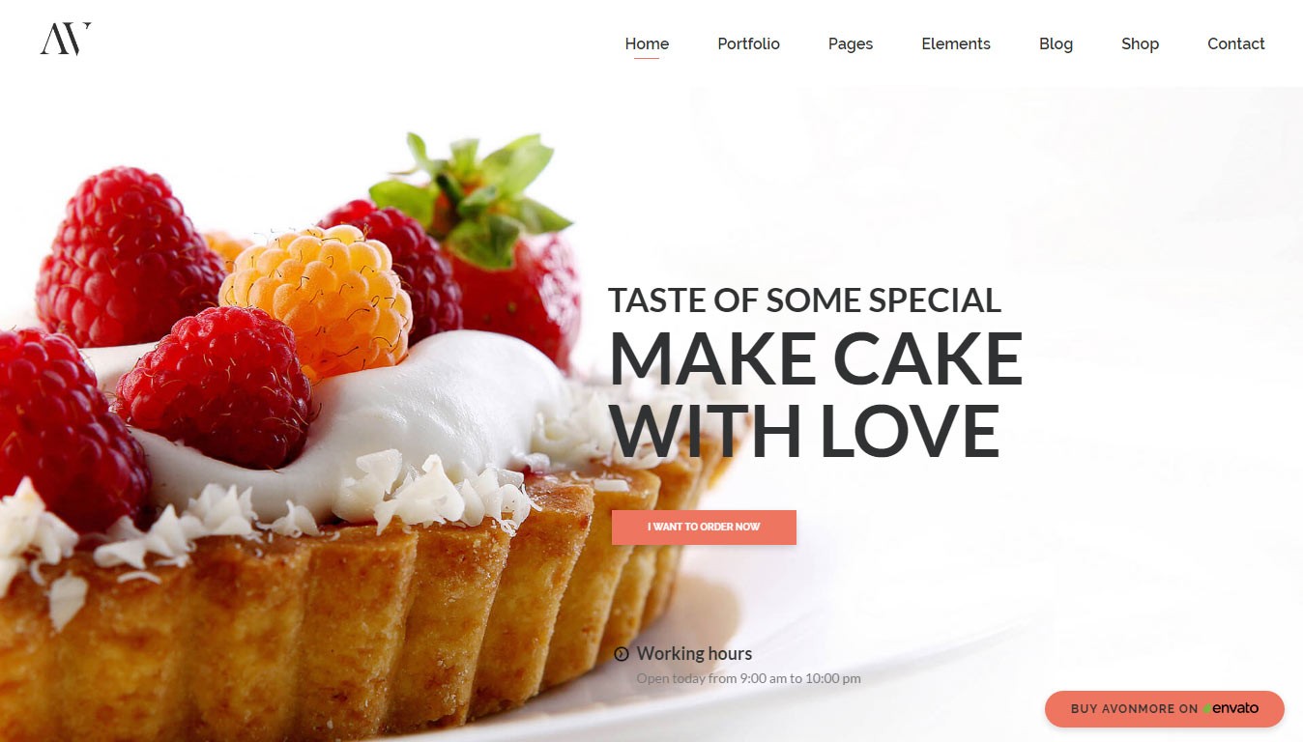
Task: Open the Shop navigation item
Action: point(1140,43)
